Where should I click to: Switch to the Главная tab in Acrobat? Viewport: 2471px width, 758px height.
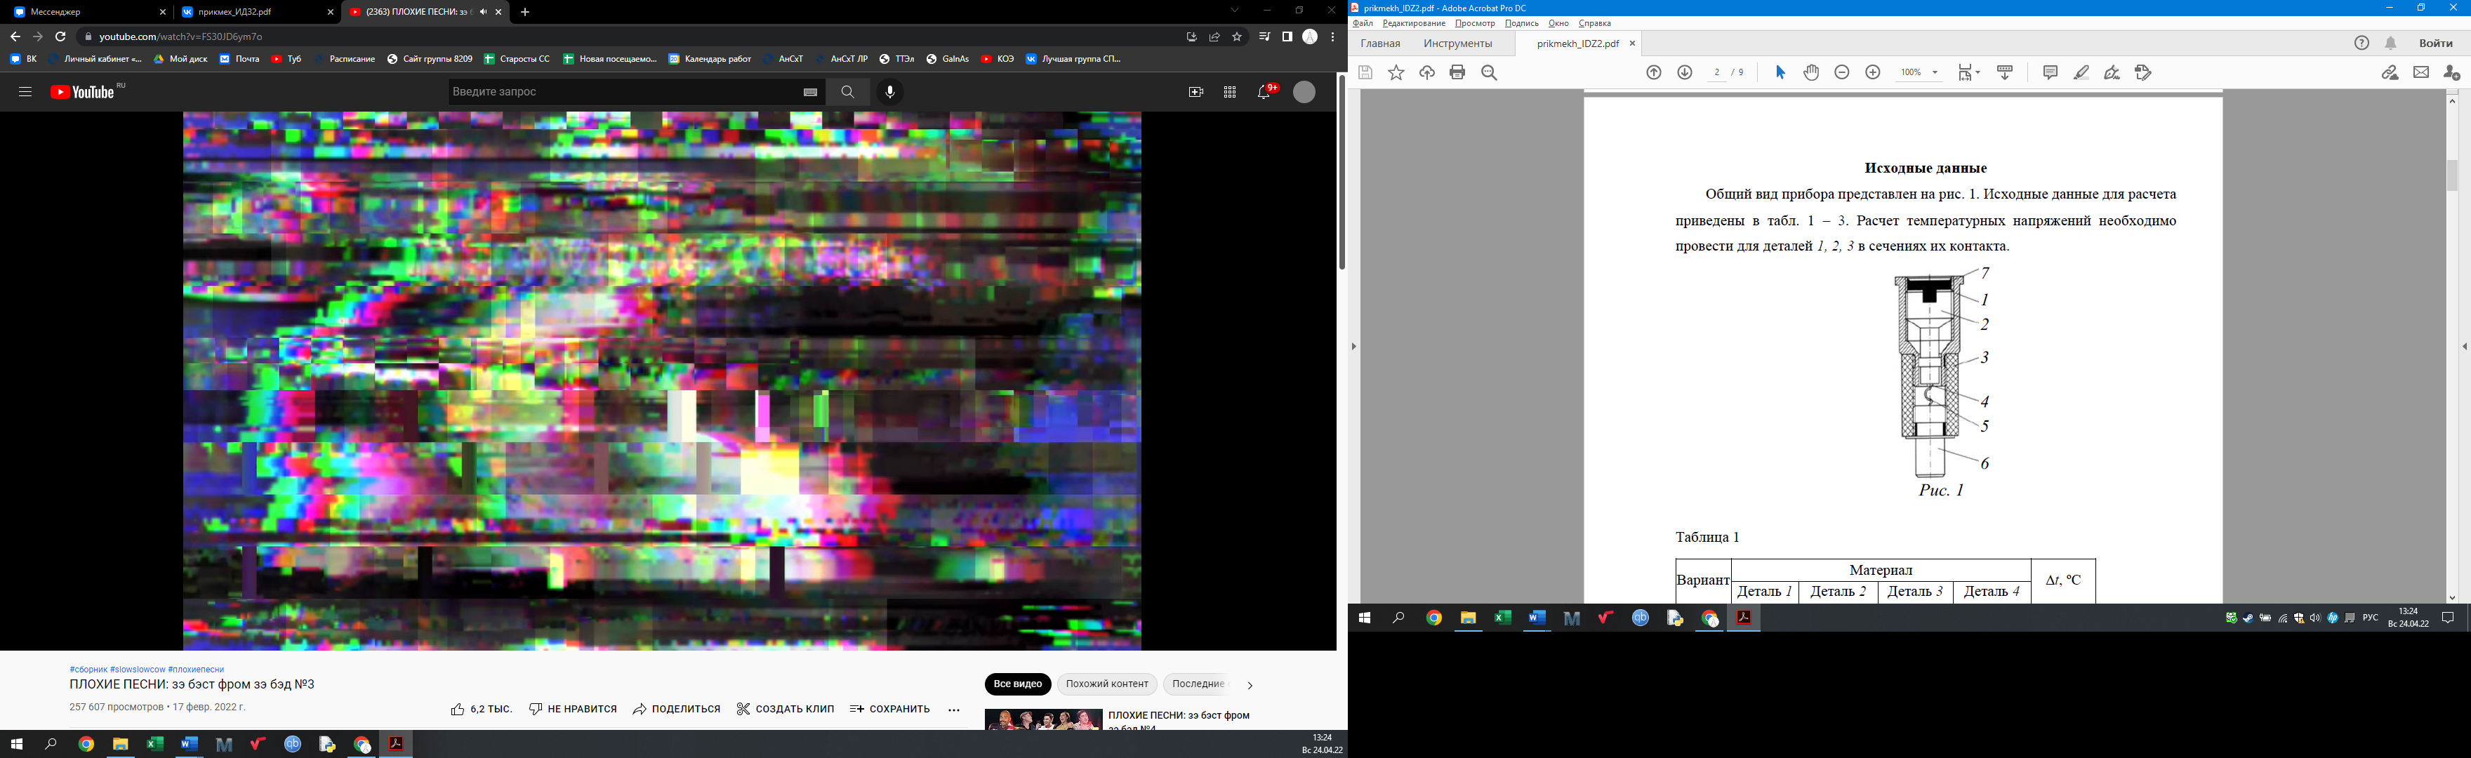pos(1380,44)
